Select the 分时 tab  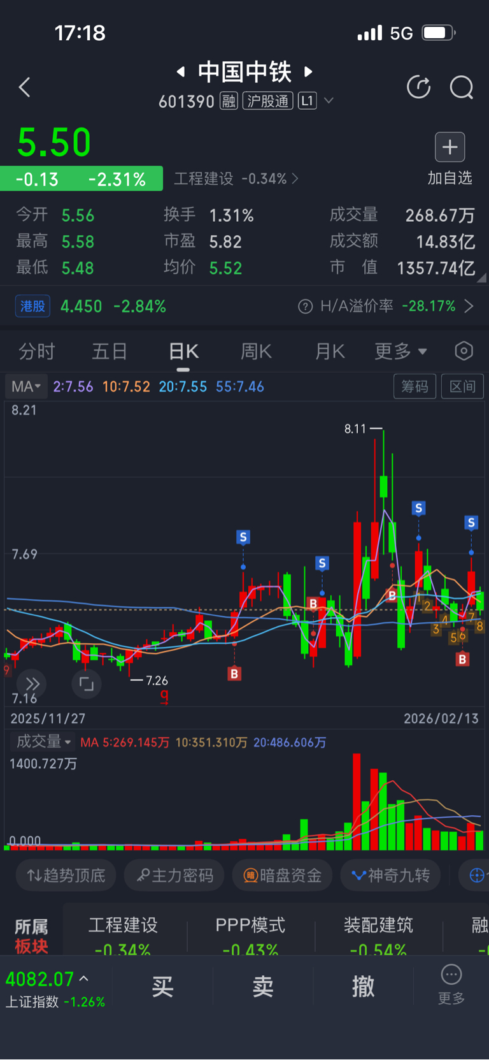point(37,351)
